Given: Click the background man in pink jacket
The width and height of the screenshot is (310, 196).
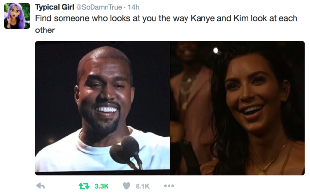Looking at the screenshot, I should (191, 103).
